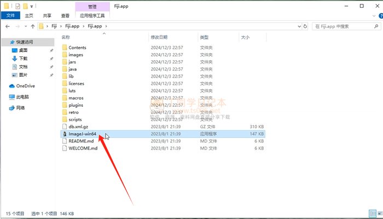Expand the ribbon using the chevron

click(370, 16)
